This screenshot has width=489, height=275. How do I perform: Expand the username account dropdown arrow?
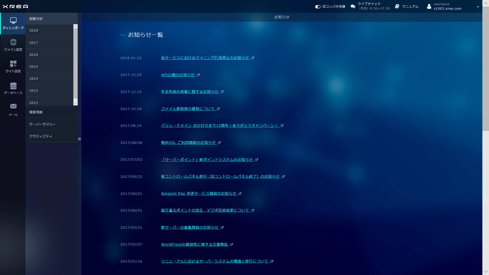click(478, 7)
